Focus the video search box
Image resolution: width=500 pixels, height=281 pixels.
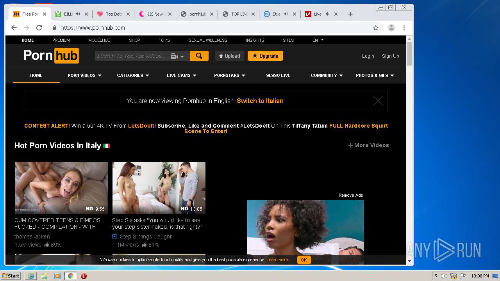pos(132,56)
